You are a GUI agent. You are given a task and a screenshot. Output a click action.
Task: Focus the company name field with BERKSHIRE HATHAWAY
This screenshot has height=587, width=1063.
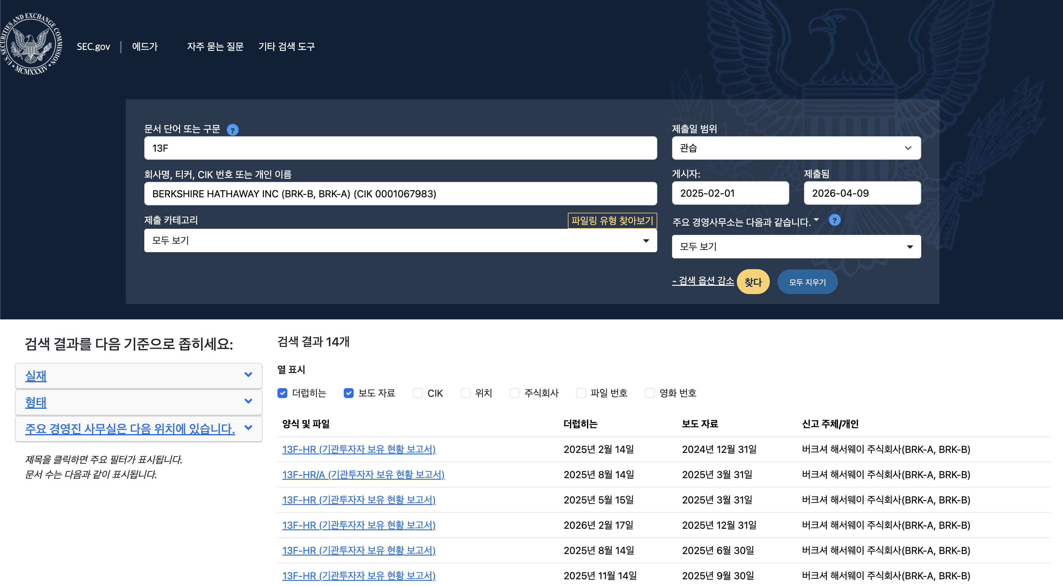coord(400,194)
